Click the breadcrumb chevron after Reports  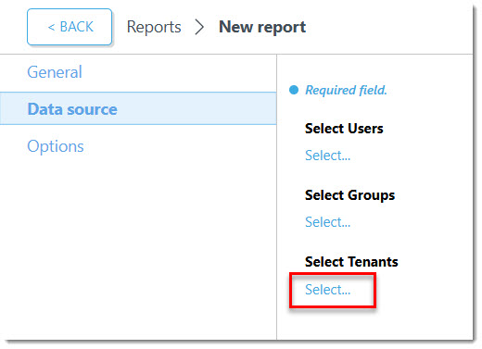click(199, 27)
